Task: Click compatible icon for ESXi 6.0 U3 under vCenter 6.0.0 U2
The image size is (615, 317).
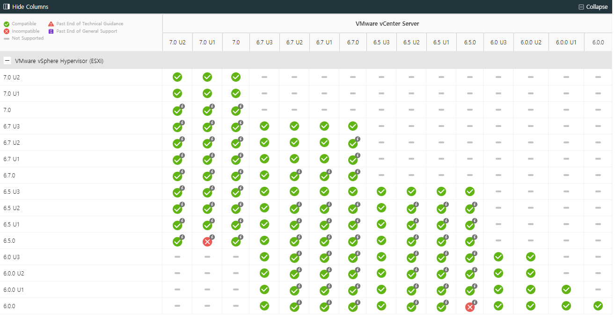Action: (531, 257)
